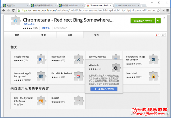Click the G+1 button
This screenshot has width=171, height=118.
(x=158, y=35)
